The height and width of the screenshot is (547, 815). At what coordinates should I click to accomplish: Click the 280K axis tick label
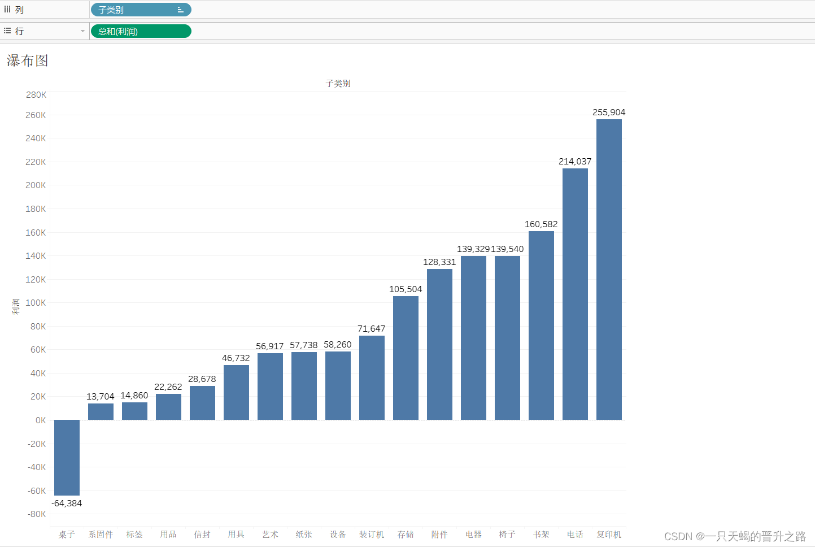36,94
